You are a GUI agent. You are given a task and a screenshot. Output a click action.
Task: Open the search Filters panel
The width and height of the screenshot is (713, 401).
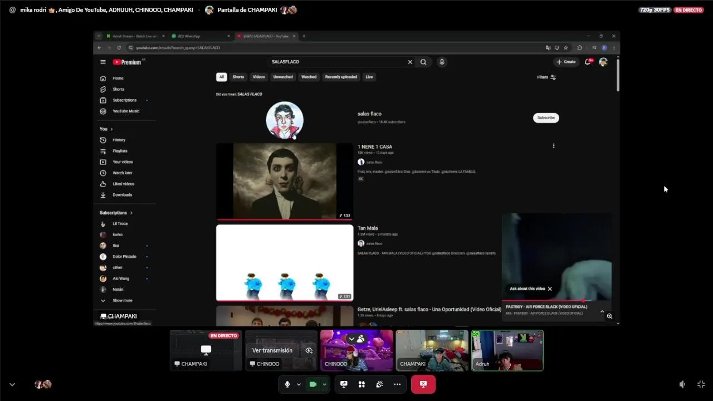pyautogui.click(x=546, y=77)
